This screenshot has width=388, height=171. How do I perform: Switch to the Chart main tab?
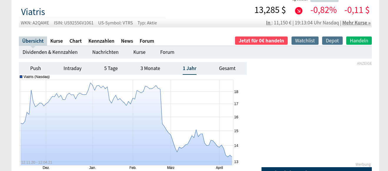click(x=76, y=41)
